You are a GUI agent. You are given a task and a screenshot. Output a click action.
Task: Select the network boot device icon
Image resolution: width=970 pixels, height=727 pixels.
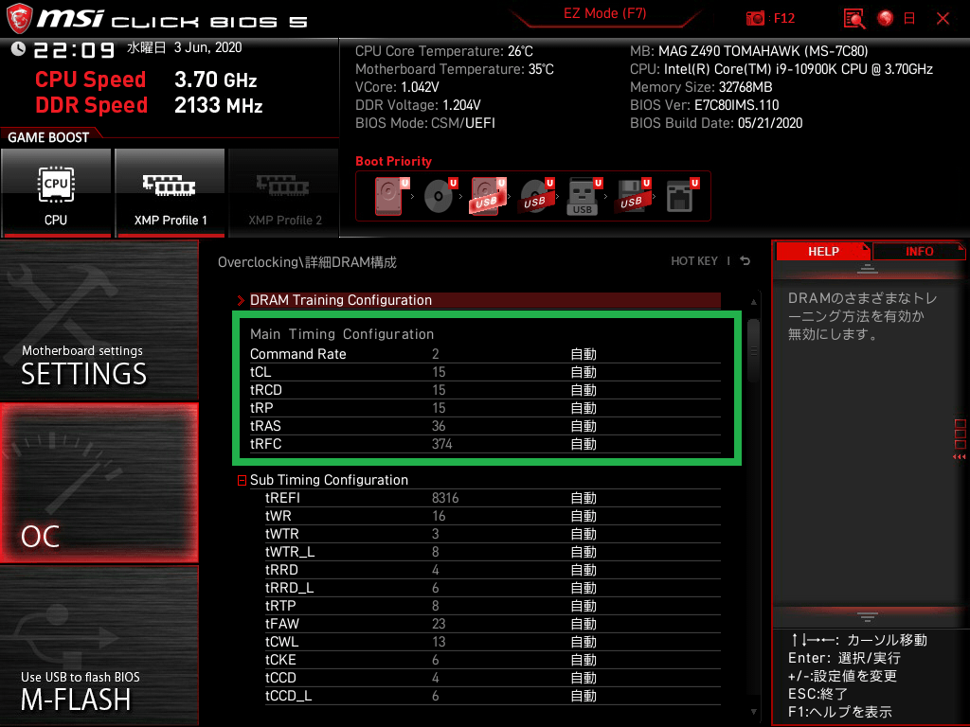click(x=682, y=196)
